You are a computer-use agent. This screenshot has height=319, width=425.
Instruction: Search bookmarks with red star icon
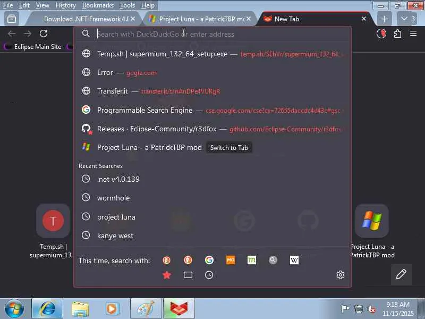[x=166, y=275]
